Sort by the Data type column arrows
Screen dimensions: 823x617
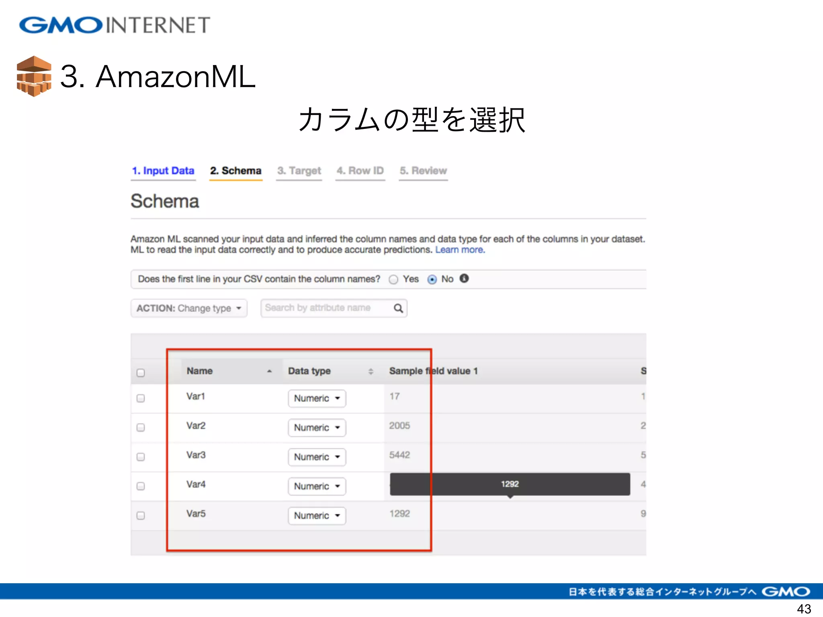point(371,372)
